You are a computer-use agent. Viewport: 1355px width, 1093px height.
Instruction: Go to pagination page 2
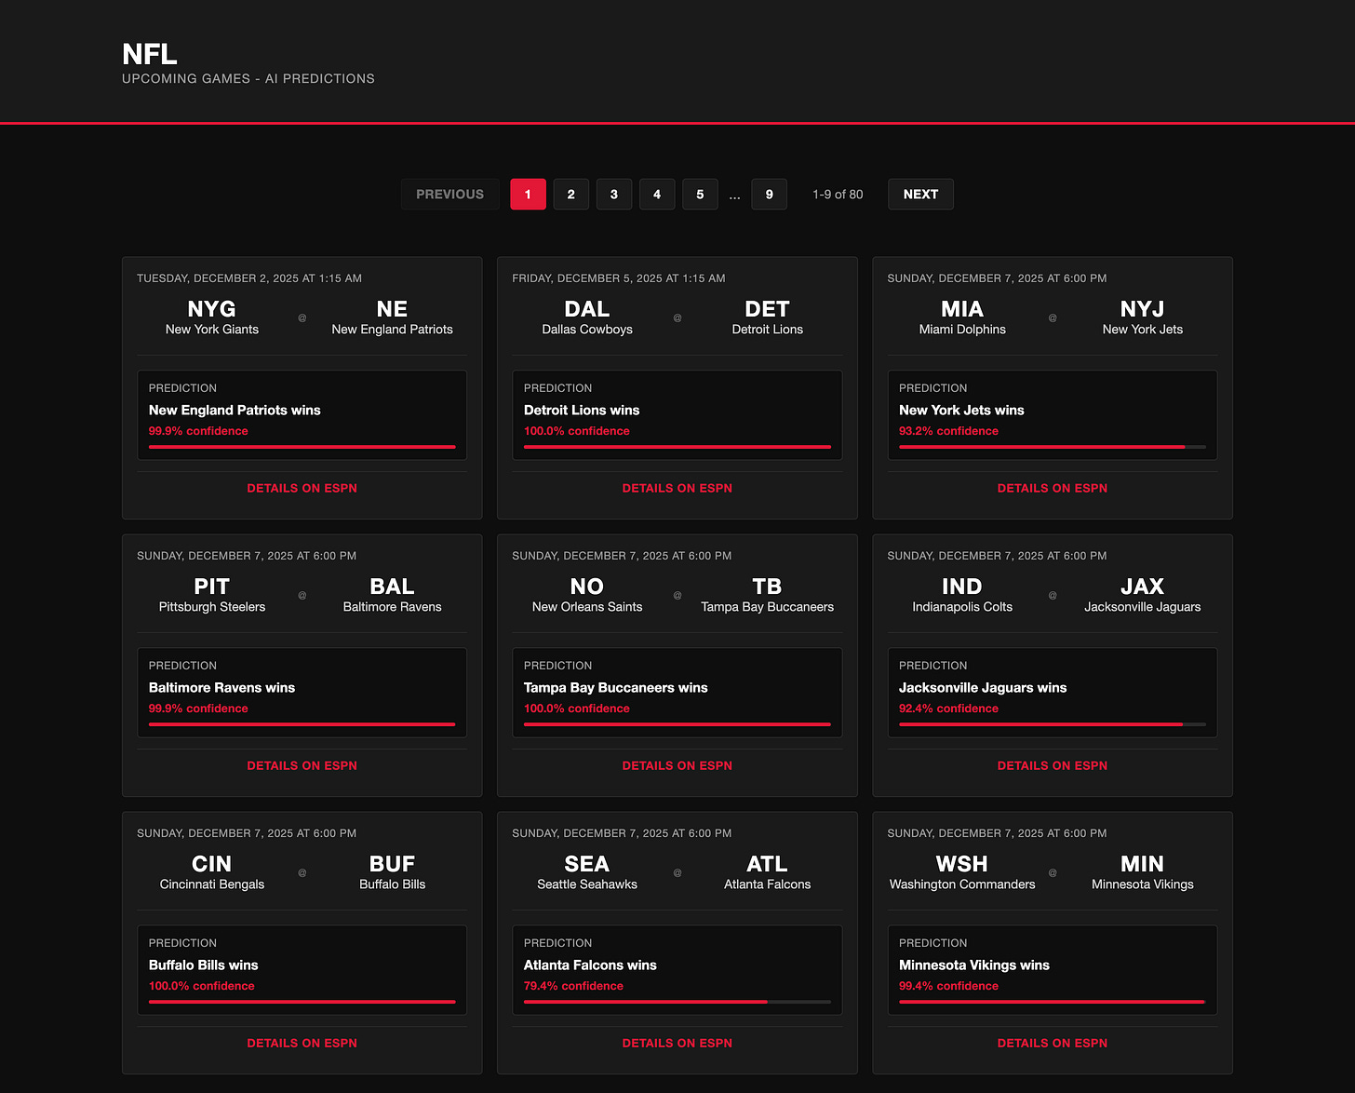pos(570,194)
